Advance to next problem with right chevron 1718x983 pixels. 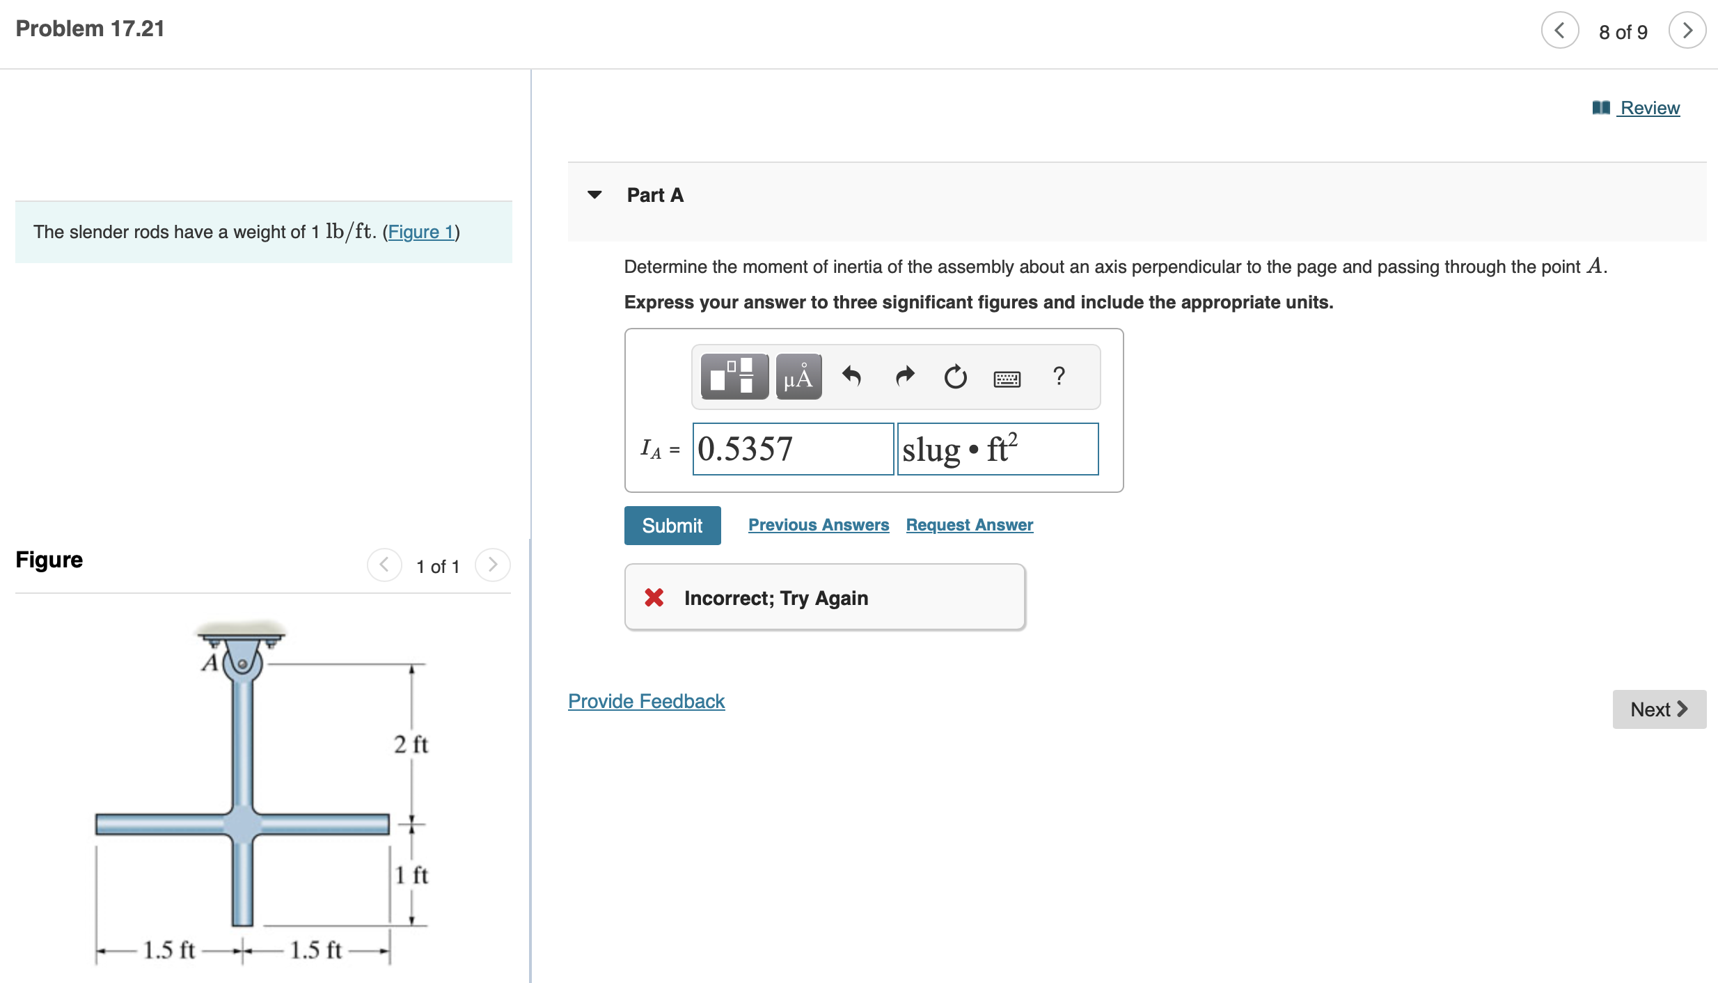(1687, 30)
